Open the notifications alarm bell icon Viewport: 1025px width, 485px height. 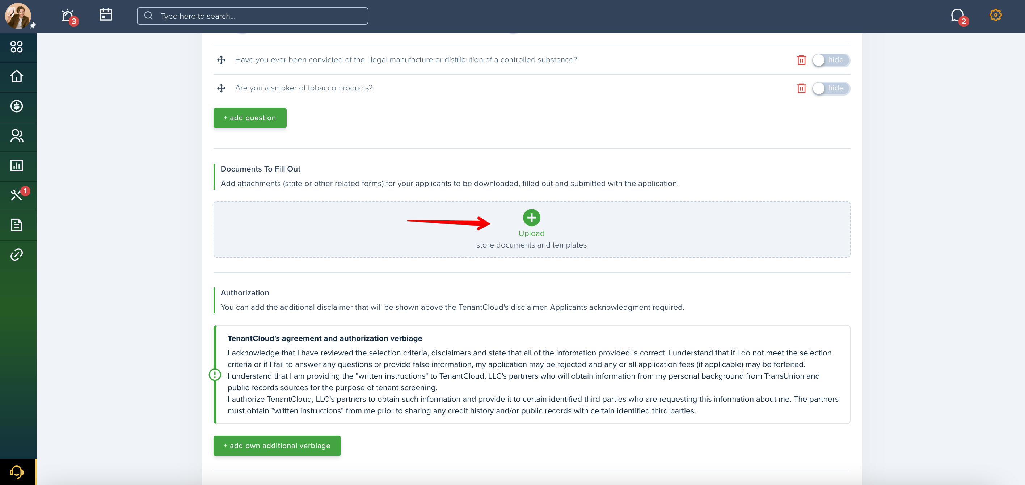68,16
